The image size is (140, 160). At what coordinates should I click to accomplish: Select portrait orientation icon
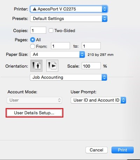pyautogui.click(x=36, y=66)
